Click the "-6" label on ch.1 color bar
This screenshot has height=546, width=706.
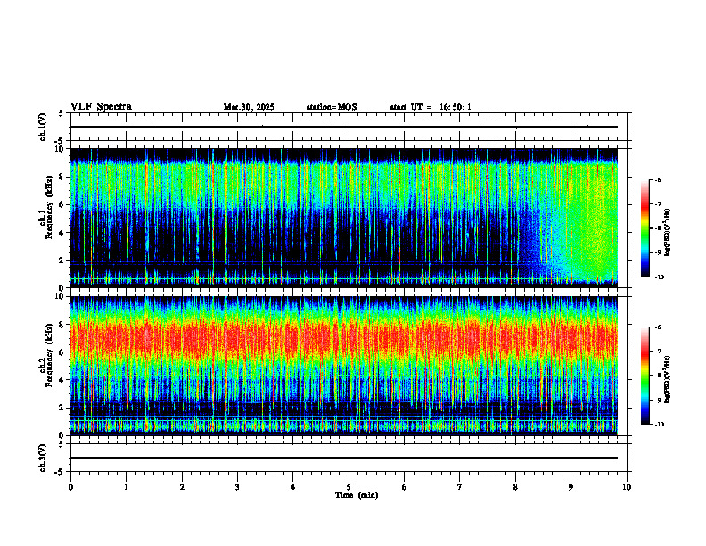[x=658, y=179]
